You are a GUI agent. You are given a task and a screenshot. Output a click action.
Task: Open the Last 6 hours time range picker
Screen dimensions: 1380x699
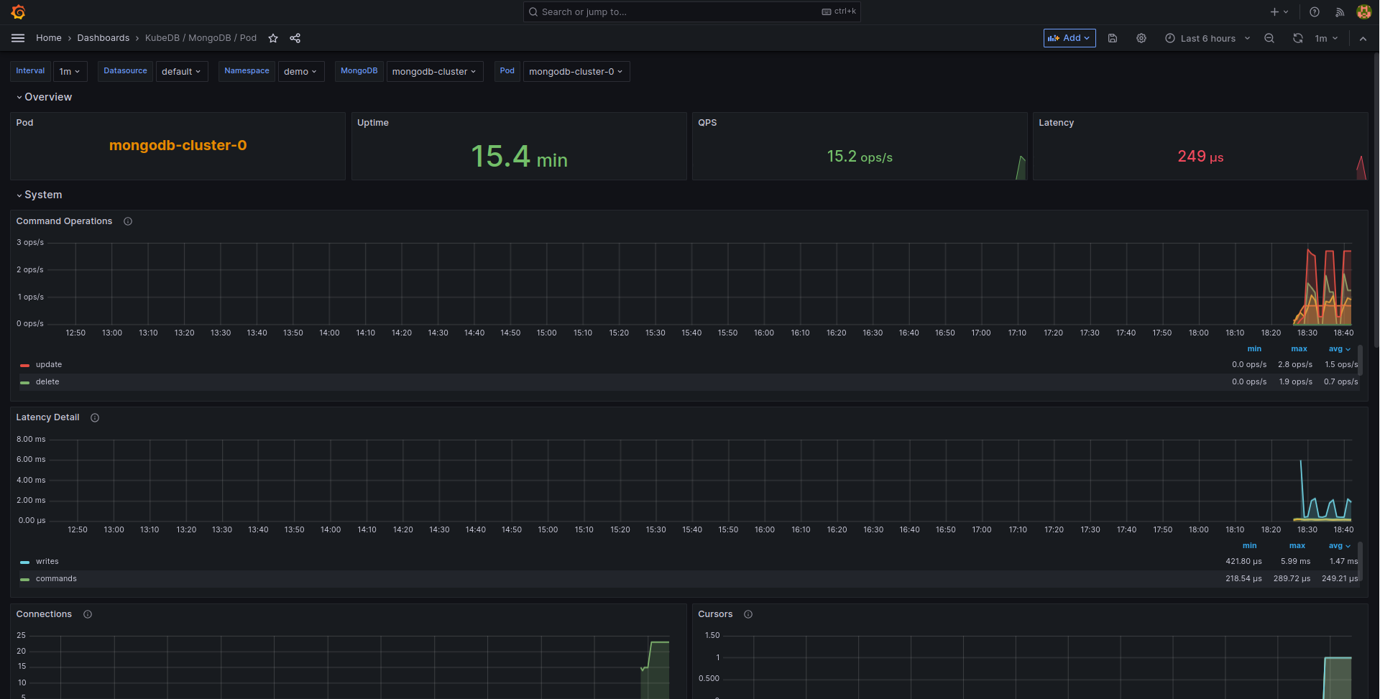[x=1207, y=38]
